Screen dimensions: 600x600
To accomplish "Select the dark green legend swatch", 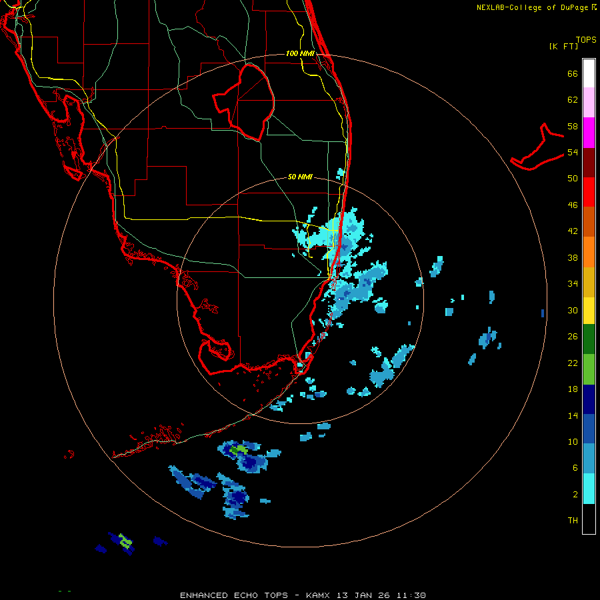I will tap(589, 339).
